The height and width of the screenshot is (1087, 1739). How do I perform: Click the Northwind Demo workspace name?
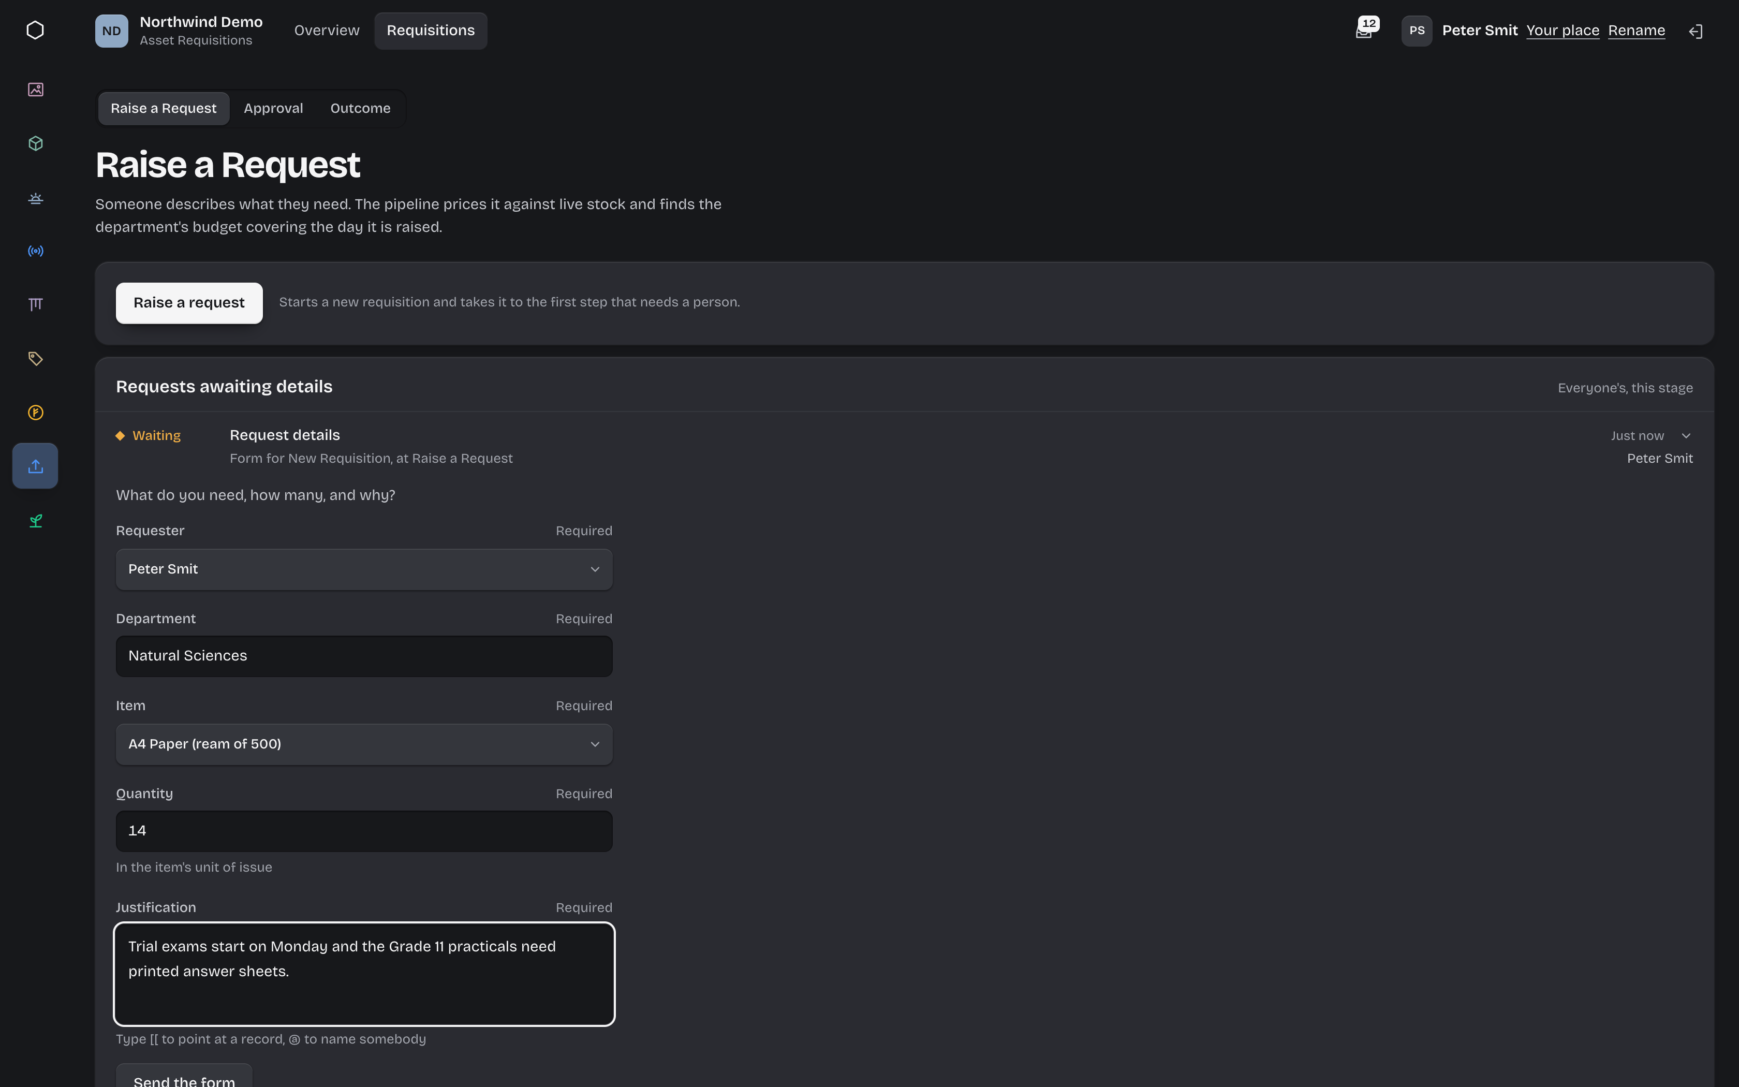[x=201, y=22]
